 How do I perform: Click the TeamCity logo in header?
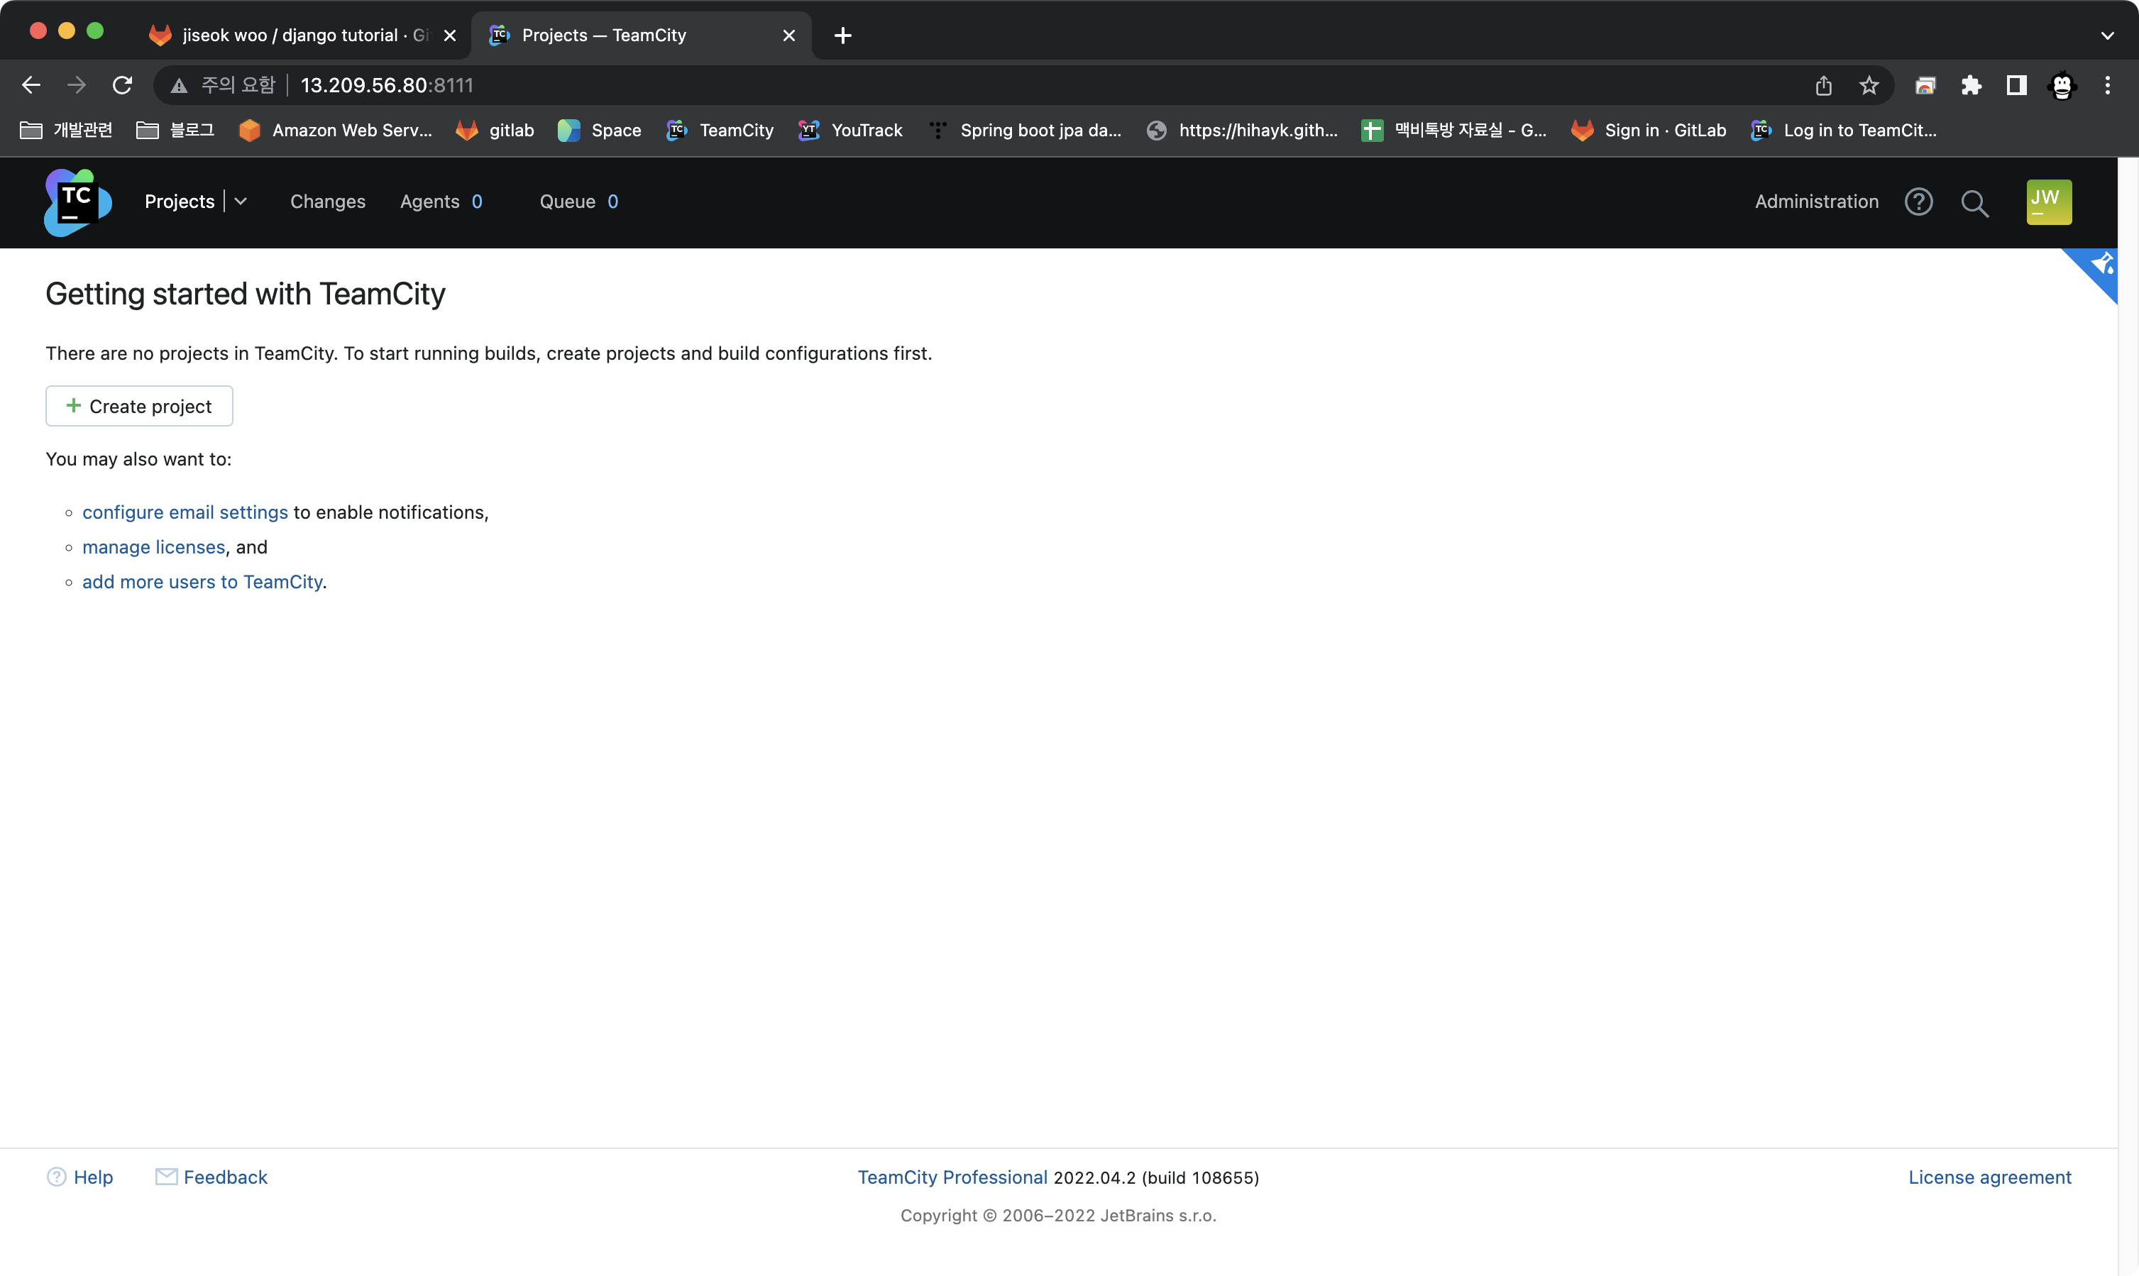pyautogui.click(x=77, y=202)
